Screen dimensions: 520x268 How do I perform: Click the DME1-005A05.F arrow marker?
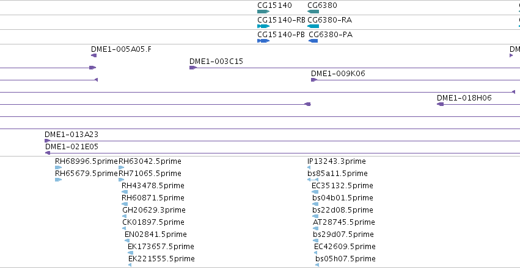(94, 55)
